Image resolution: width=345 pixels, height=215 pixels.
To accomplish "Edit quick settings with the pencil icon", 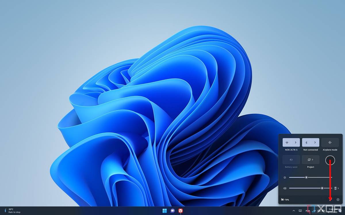I will pyautogui.click(x=330, y=200).
